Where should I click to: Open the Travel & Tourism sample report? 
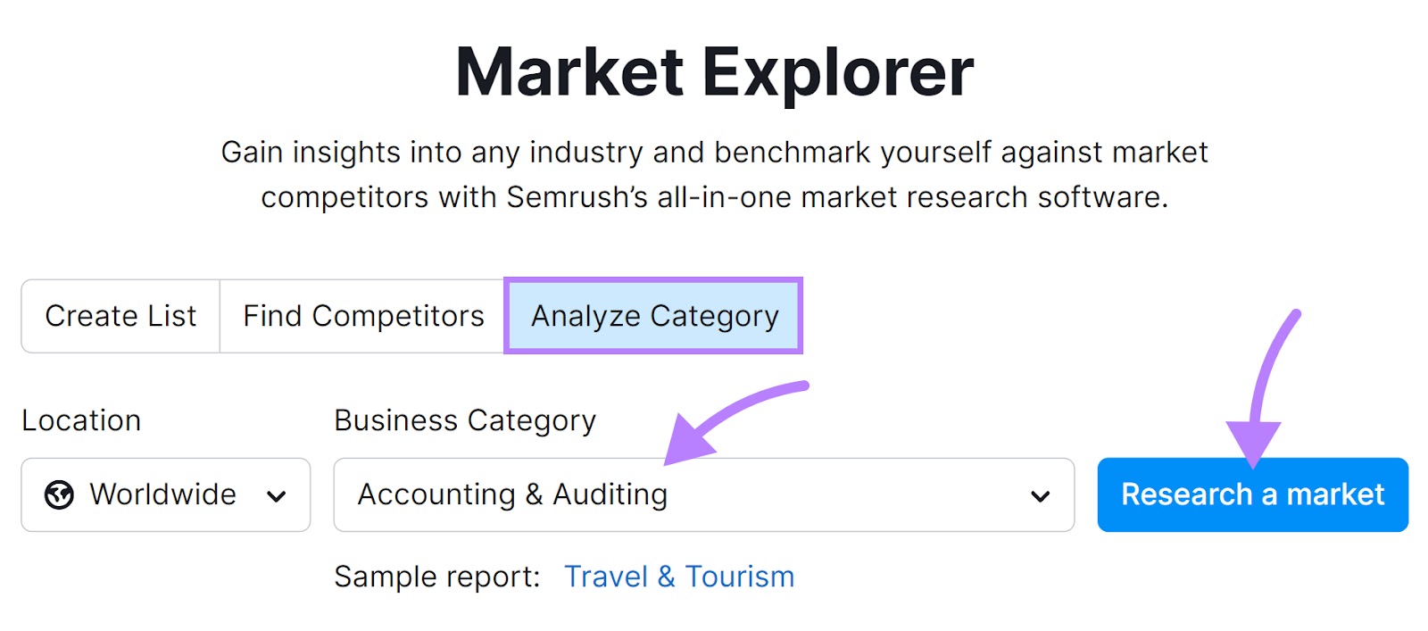(x=679, y=576)
